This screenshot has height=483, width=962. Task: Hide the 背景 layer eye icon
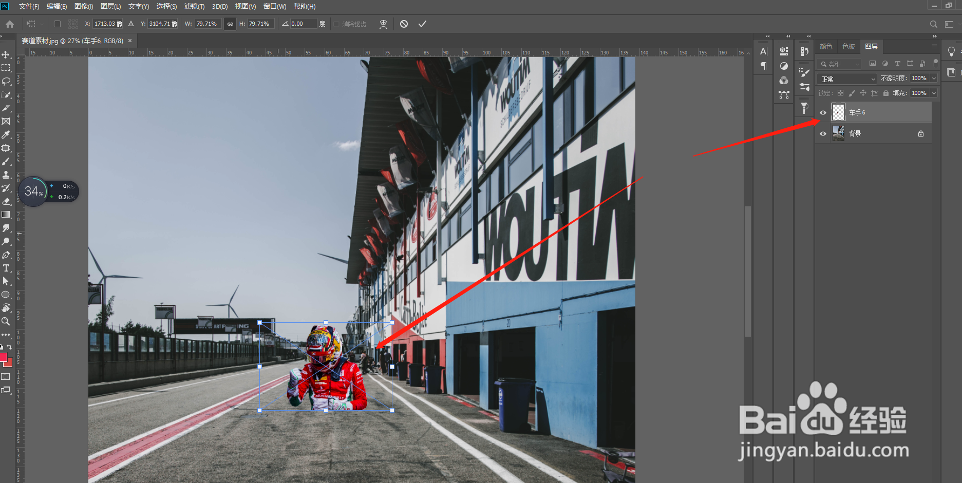(823, 133)
